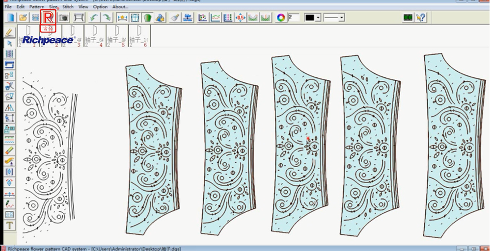Screen dimensions: 491x251
Task: Click the film strip icon
Action: (408, 18)
